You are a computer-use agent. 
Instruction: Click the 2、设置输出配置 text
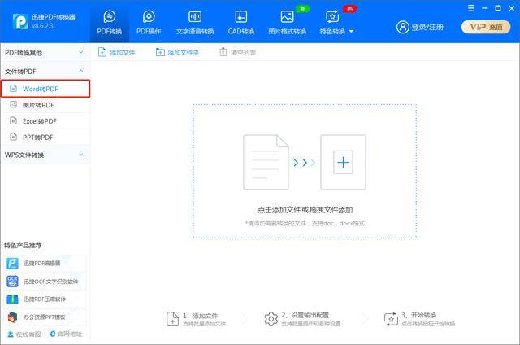pos(305,315)
